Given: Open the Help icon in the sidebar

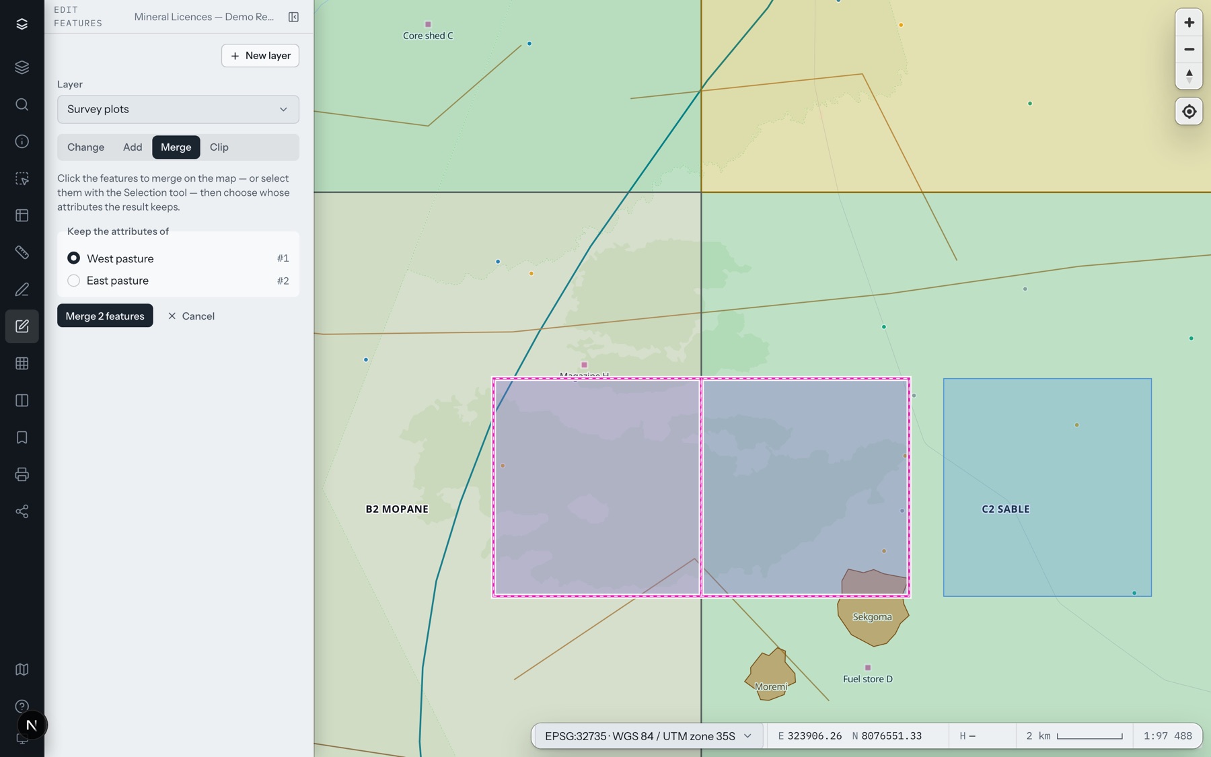Looking at the screenshot, I should tap(22, 706).
